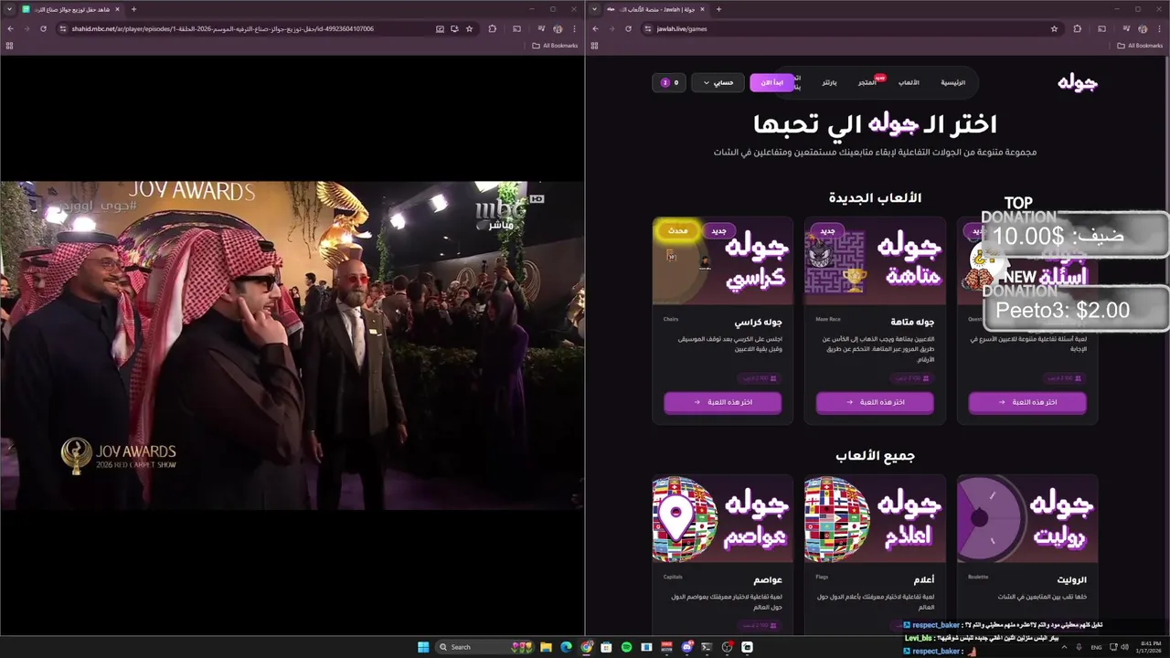Open المتجر nav item
Image resolution: width=1170 pixels, height=658 pixels.
tap(867, 82)
